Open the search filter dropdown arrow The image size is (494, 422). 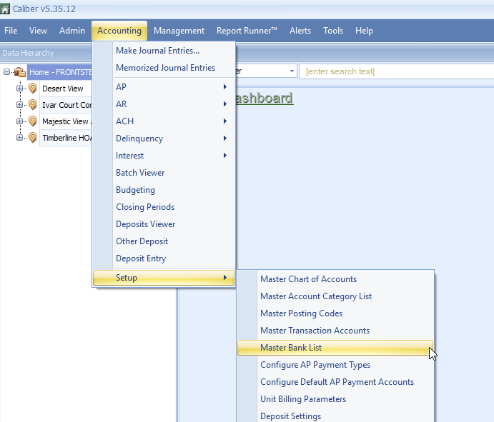coord(292,71)
